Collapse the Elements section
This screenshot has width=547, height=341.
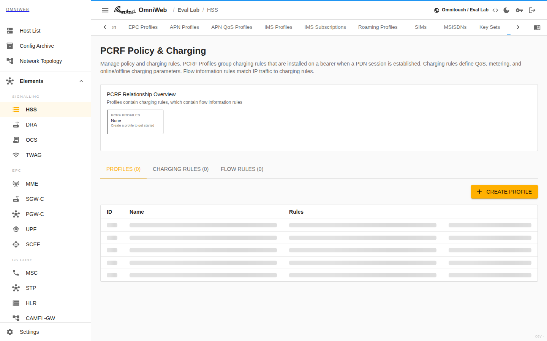click(45, 81)
